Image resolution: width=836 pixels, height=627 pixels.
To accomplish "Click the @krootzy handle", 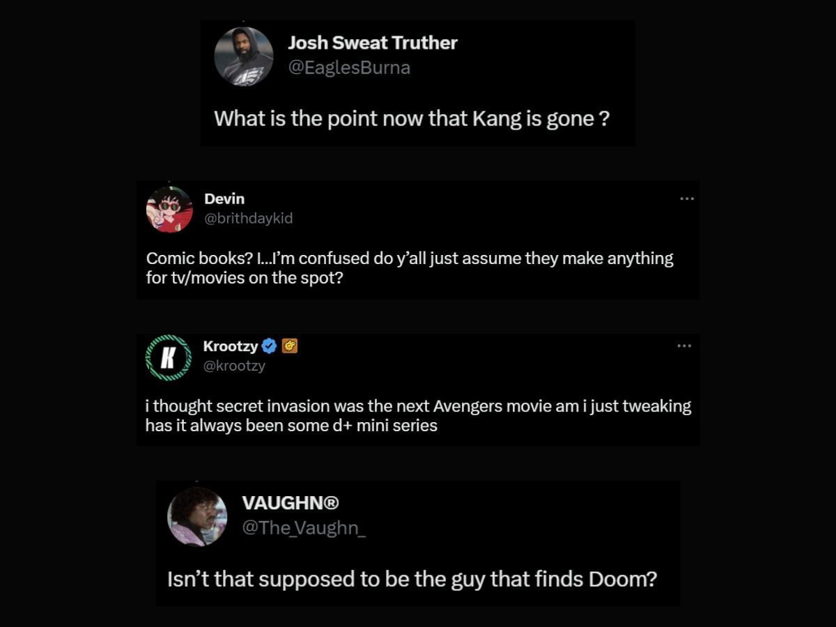I will click(x=234, y=366).
